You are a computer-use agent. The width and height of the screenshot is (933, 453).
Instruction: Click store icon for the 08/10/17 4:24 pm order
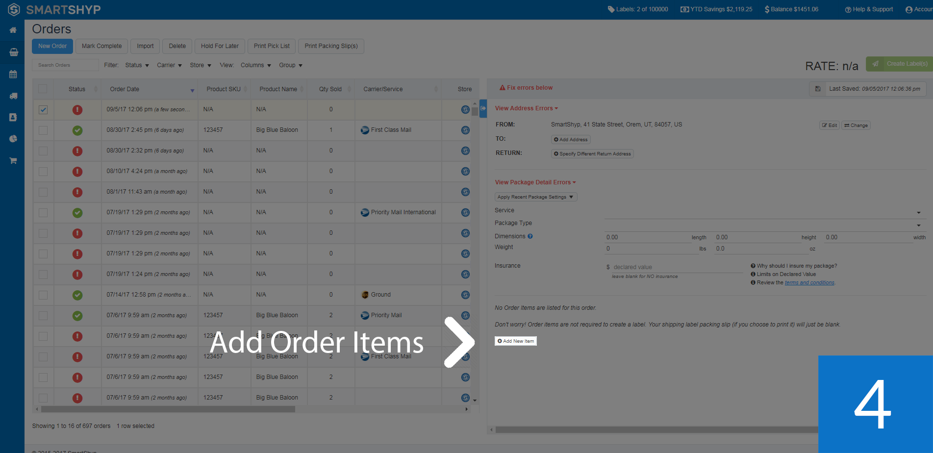click(465, 171)
